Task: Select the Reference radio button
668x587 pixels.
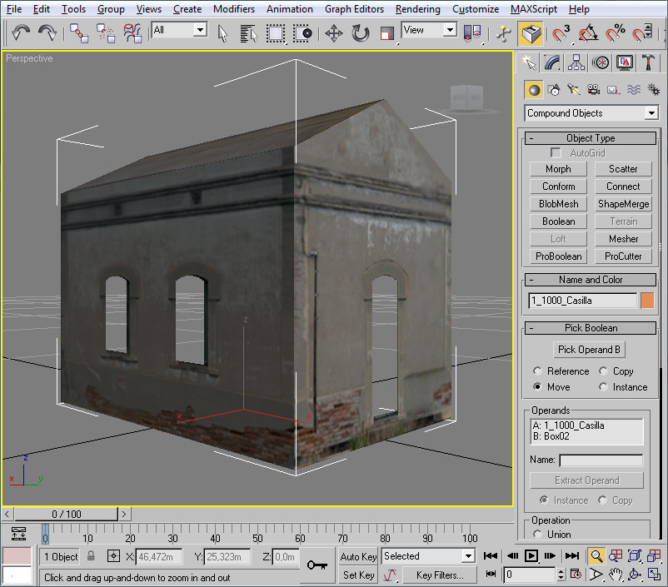Action: [538, 371]
